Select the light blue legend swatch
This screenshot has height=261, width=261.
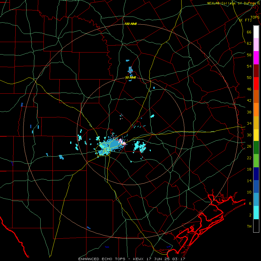click(x=256, y=199)
